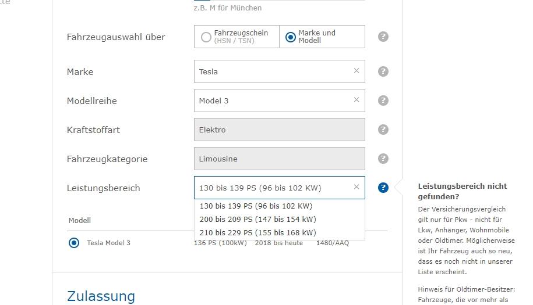
Task: Open the Modellreihe combo box
Action: (280, 101)
